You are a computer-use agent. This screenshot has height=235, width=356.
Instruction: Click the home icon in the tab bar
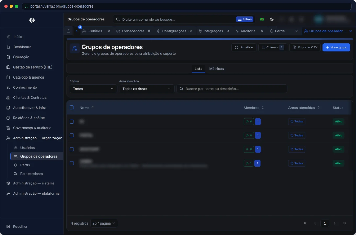69,31
